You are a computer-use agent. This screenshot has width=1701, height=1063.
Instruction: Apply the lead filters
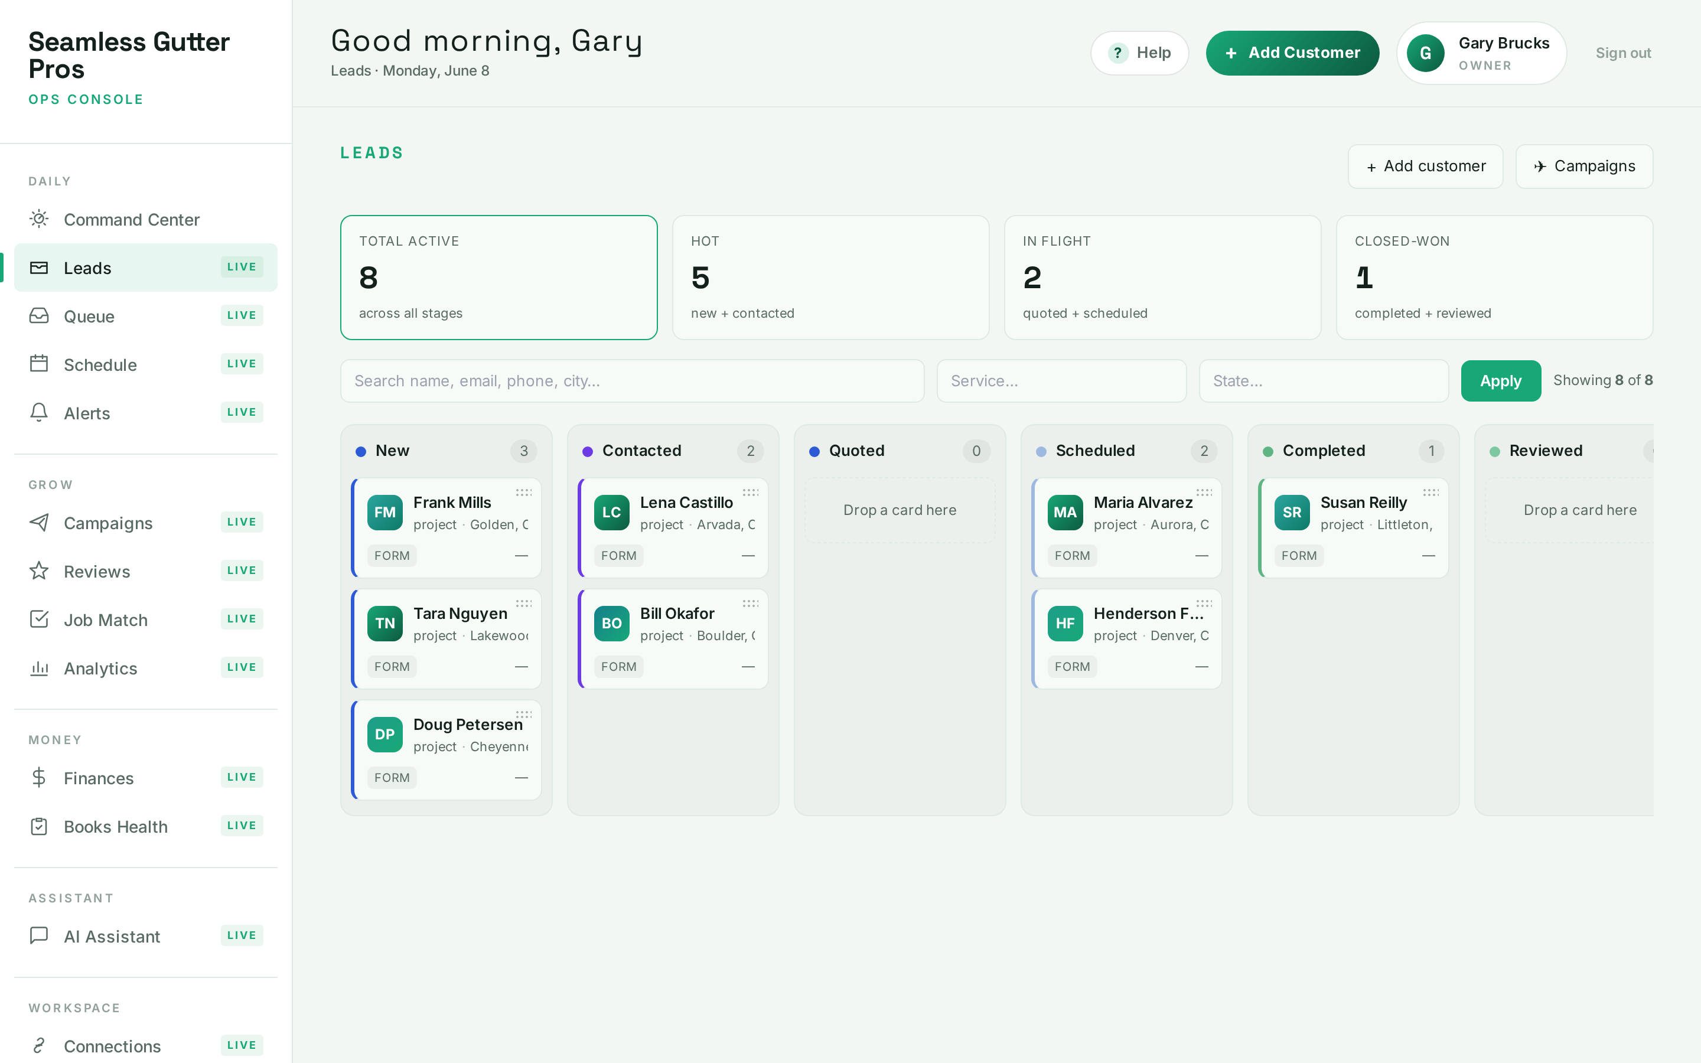1500,381
